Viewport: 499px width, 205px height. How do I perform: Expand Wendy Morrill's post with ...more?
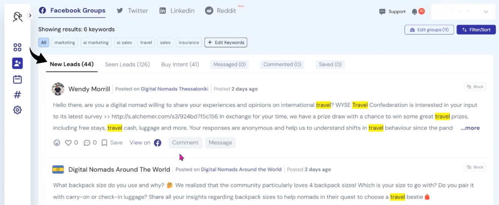(x=470, y=128)
